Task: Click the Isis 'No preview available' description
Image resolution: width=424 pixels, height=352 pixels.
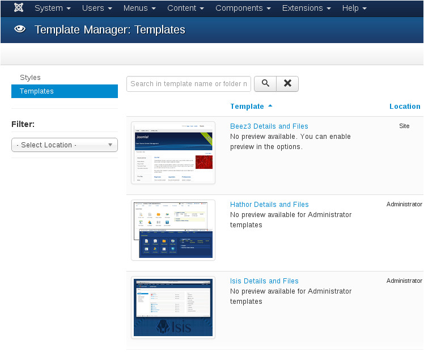Action: 291,296
